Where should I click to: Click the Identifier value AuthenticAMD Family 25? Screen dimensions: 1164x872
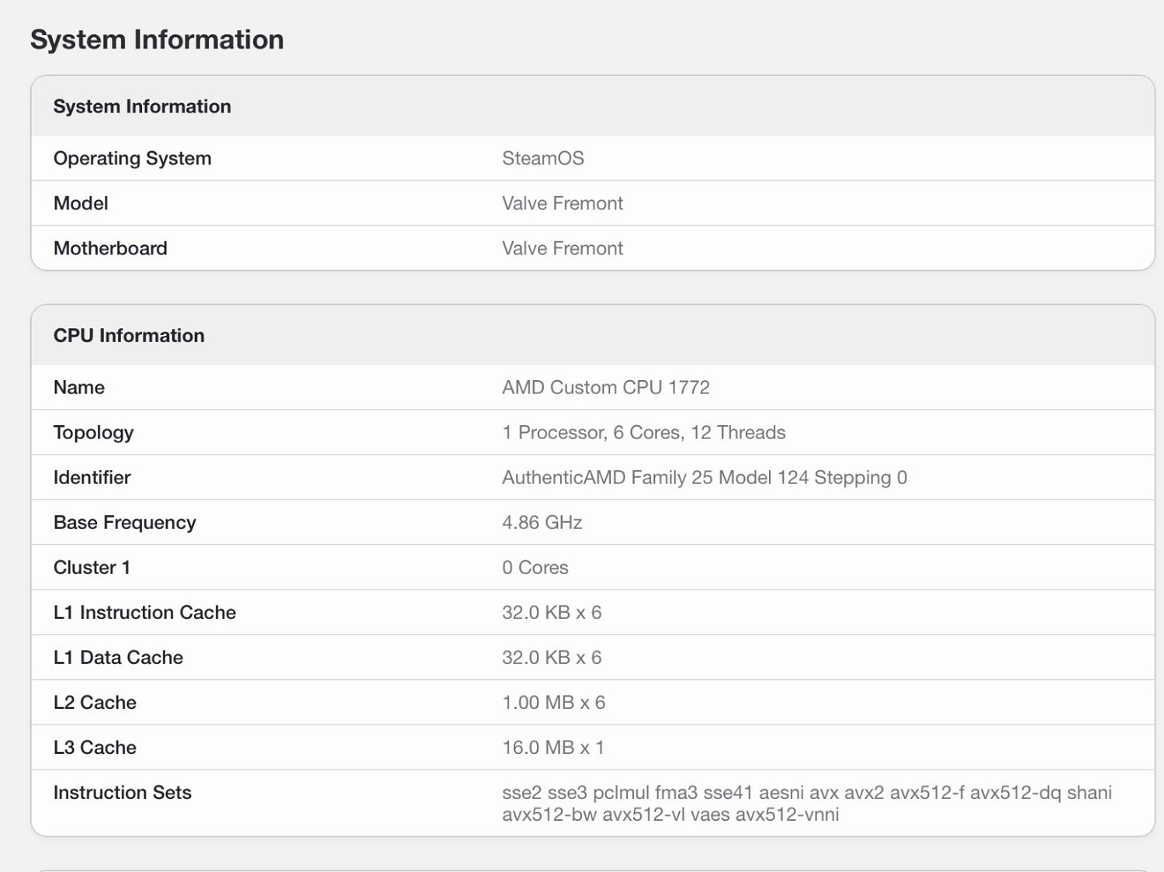[x=705, y=477]
